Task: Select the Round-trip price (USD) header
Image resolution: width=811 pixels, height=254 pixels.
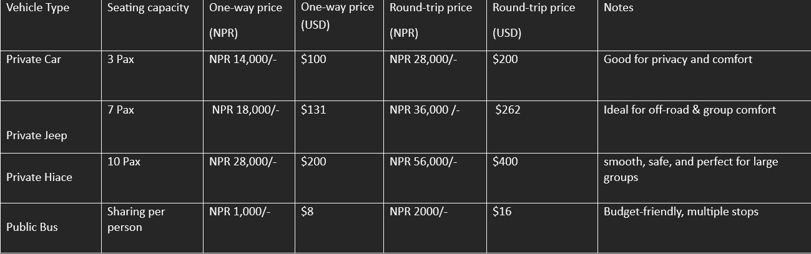Action: coord(534,20)
